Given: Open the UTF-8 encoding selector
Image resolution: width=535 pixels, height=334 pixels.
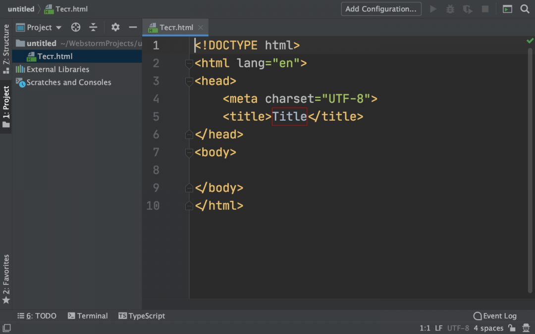Looking at the screenshot, I should [x=458, y=328].
